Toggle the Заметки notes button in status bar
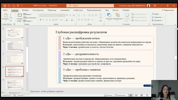This screenshot has width=178, height=100. [x=108, y=95]
